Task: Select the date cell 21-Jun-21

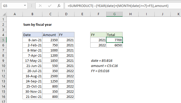Action: tap(32, 66)
